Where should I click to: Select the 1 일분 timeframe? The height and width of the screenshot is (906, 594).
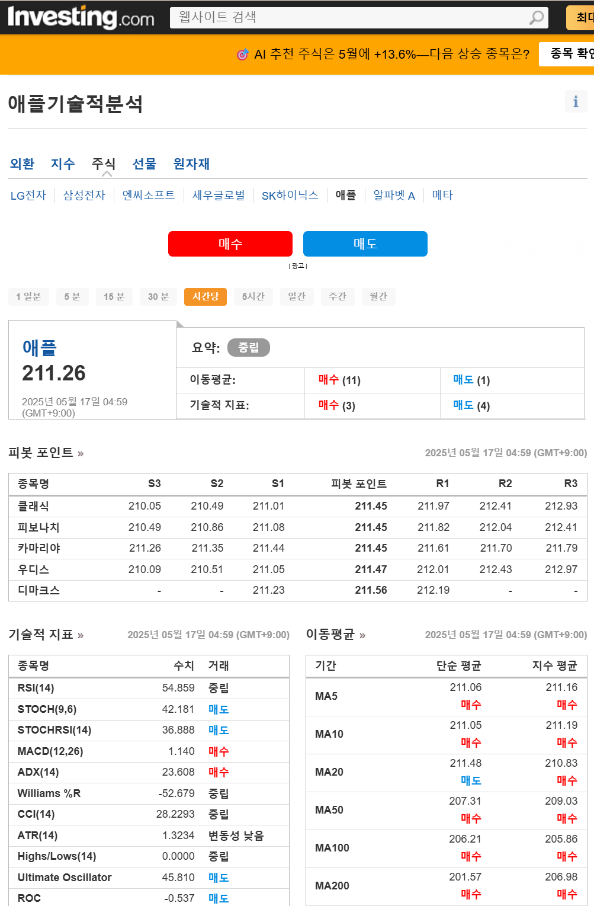28,296
